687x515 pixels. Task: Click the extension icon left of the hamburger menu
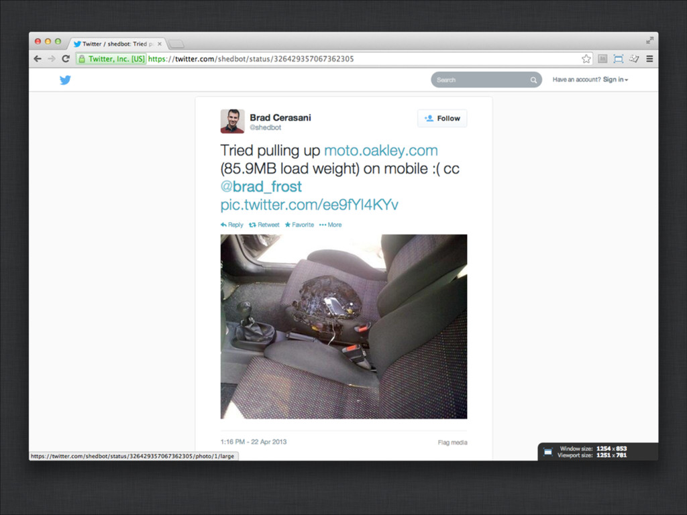pyautogui.click(x=634, y=59)
